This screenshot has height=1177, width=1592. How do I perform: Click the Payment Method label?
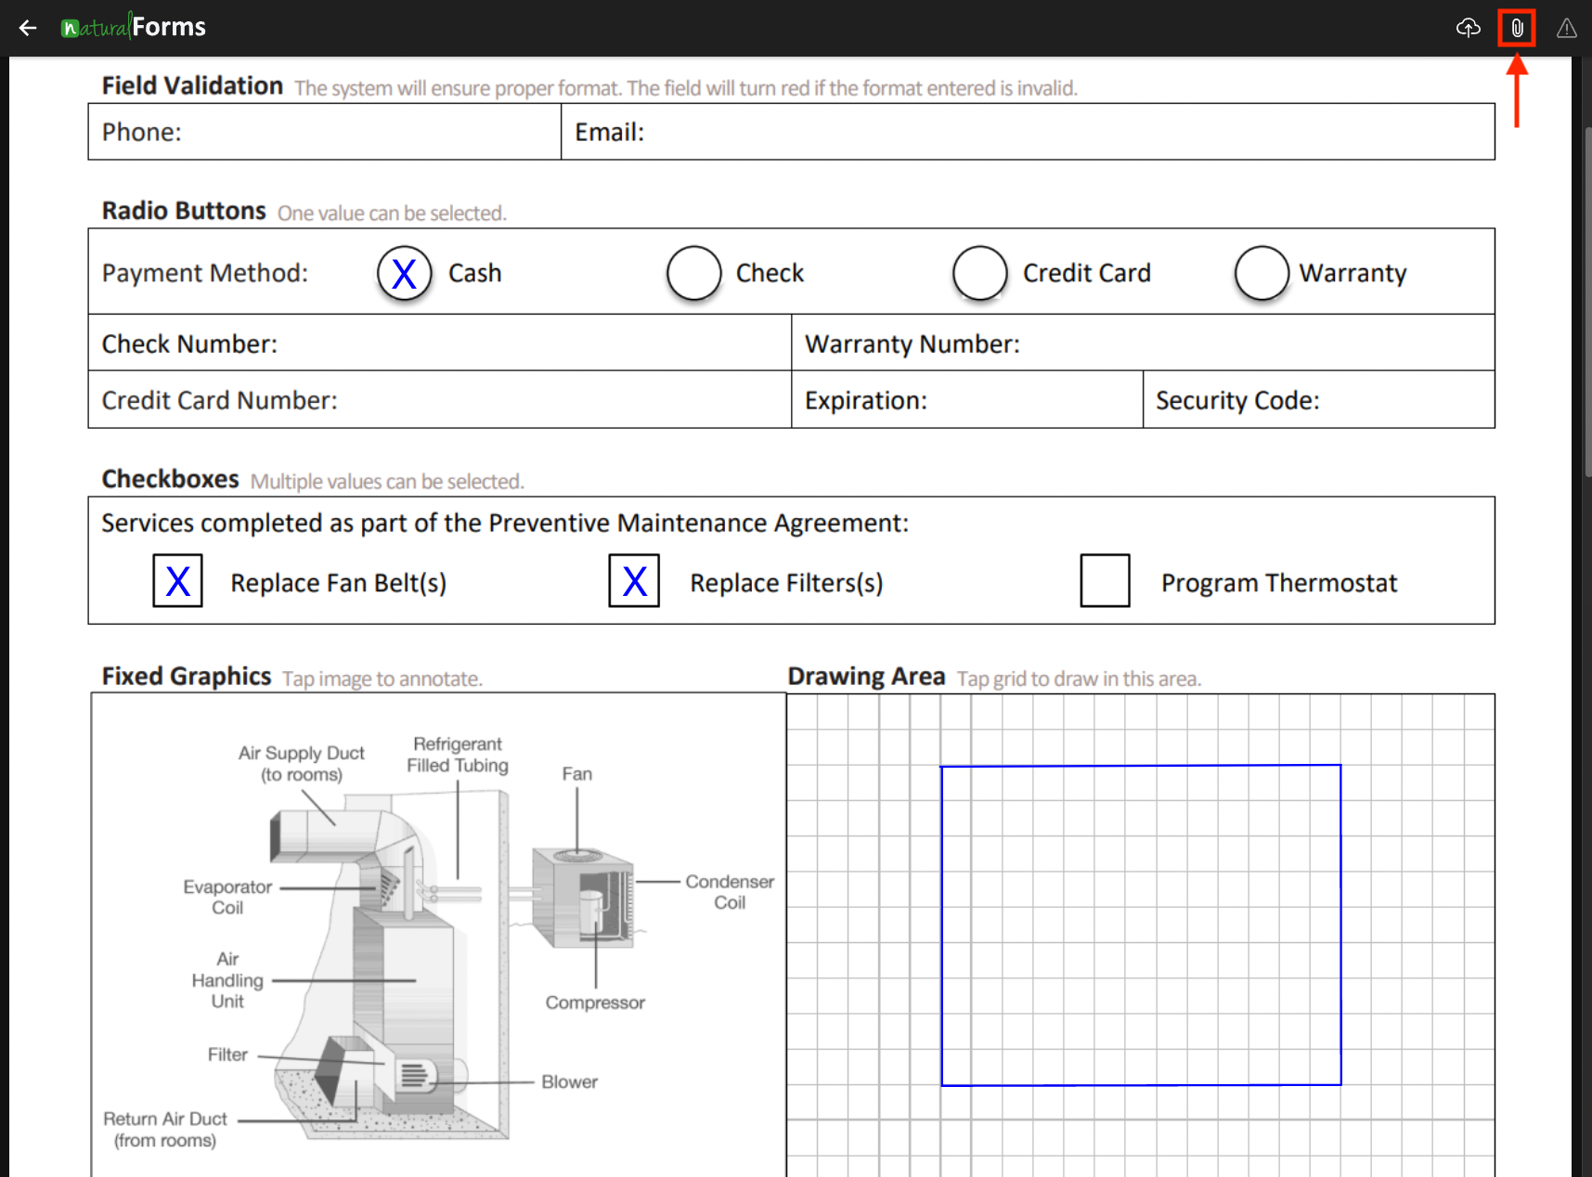[205, 273]
